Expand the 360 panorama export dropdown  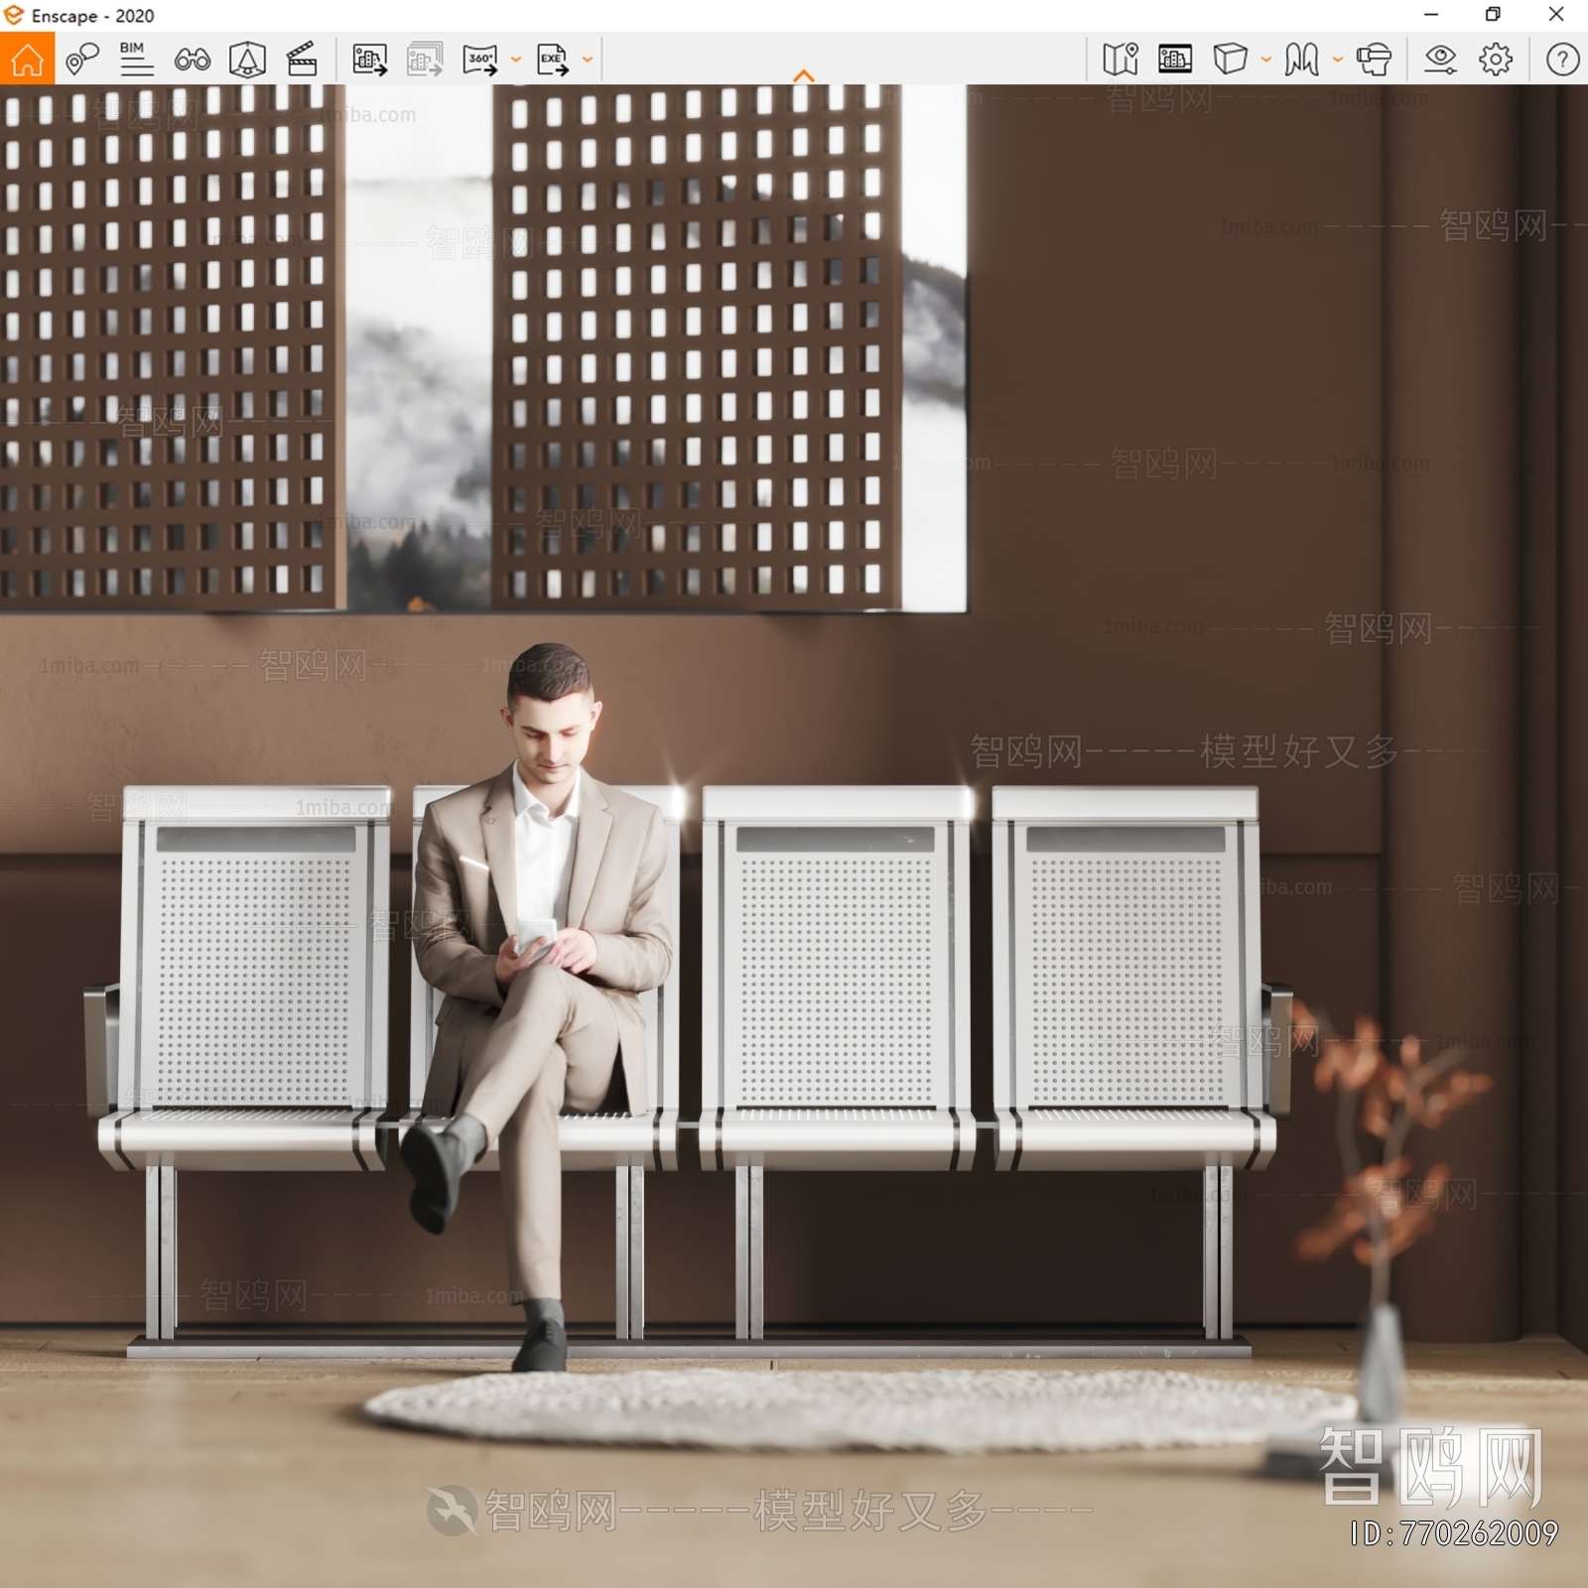point(516,60)
